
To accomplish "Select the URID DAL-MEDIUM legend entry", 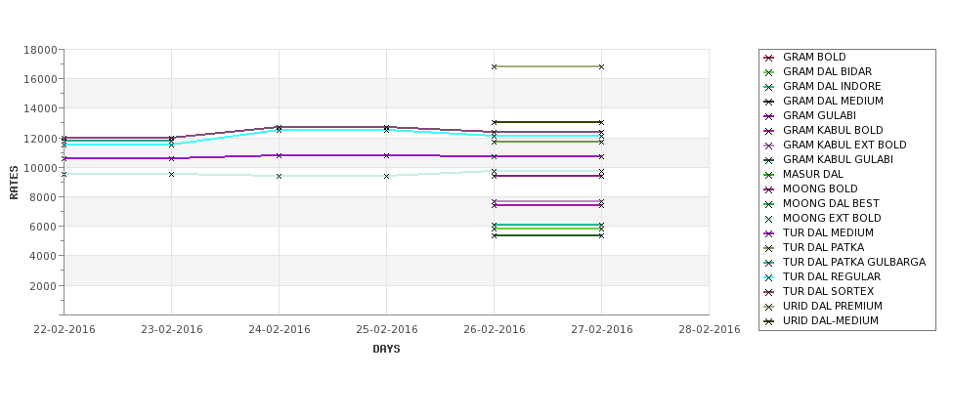I will pyautogui.click(x=821, y=320).
